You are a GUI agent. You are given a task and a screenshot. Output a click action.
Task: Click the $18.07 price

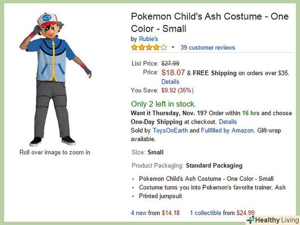tap(173, 73)
